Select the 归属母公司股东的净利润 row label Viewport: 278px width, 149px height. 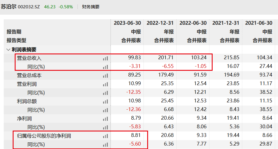[x=44, y=136]
